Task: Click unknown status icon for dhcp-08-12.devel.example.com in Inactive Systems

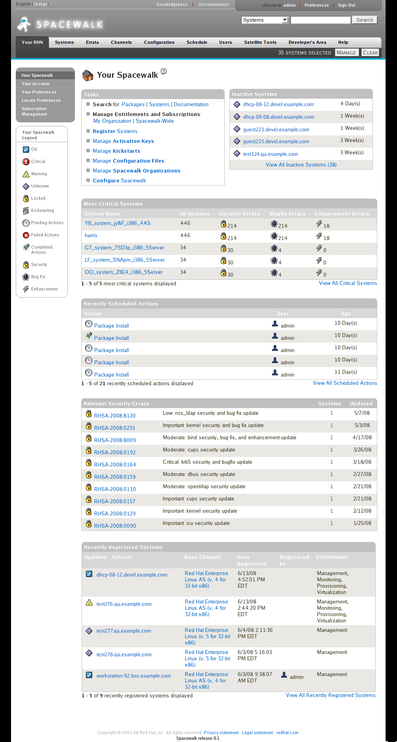Action: tap(237, 104)
